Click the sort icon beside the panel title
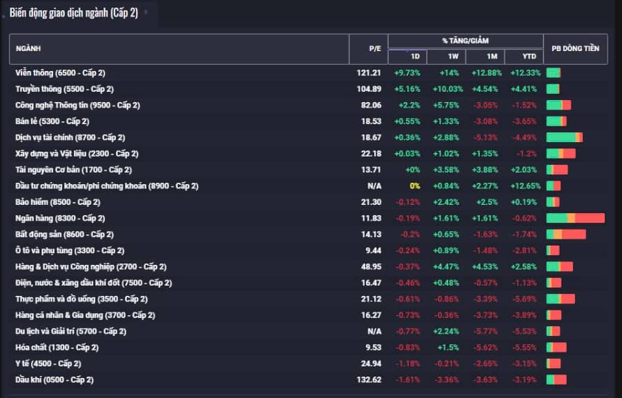This screenshot has height=398, width=622. tap(146, 12)
